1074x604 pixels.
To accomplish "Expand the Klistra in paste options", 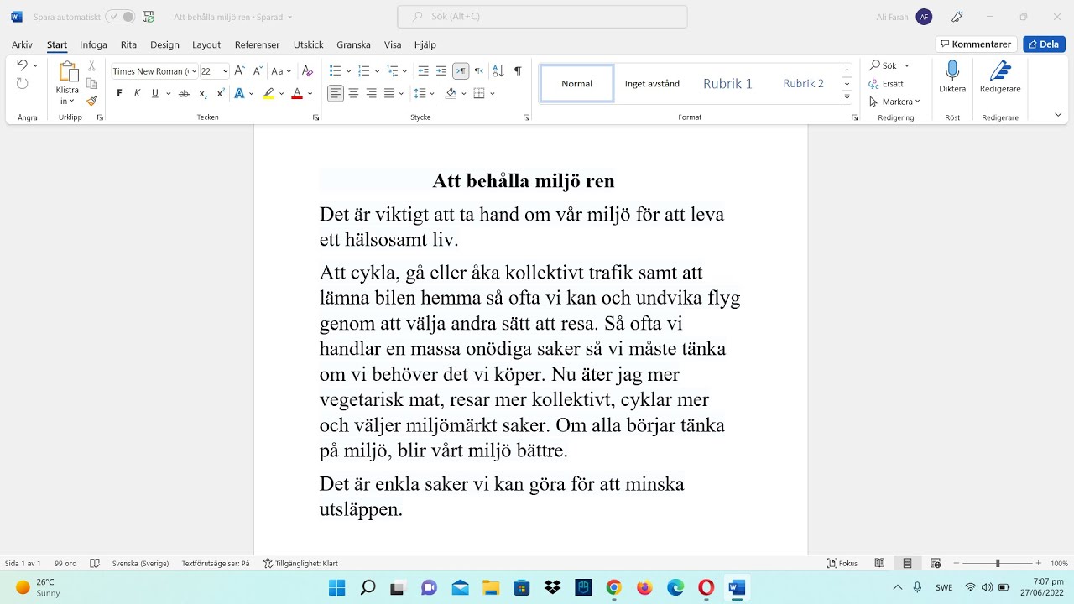I will [67, 96].
